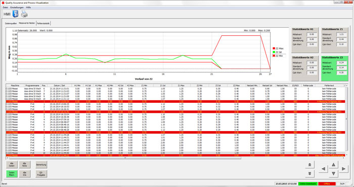Click the right arrow navigation button
The width and height of the screenshot is (354, 187).
pyautogui.click(x=343, y=169)
